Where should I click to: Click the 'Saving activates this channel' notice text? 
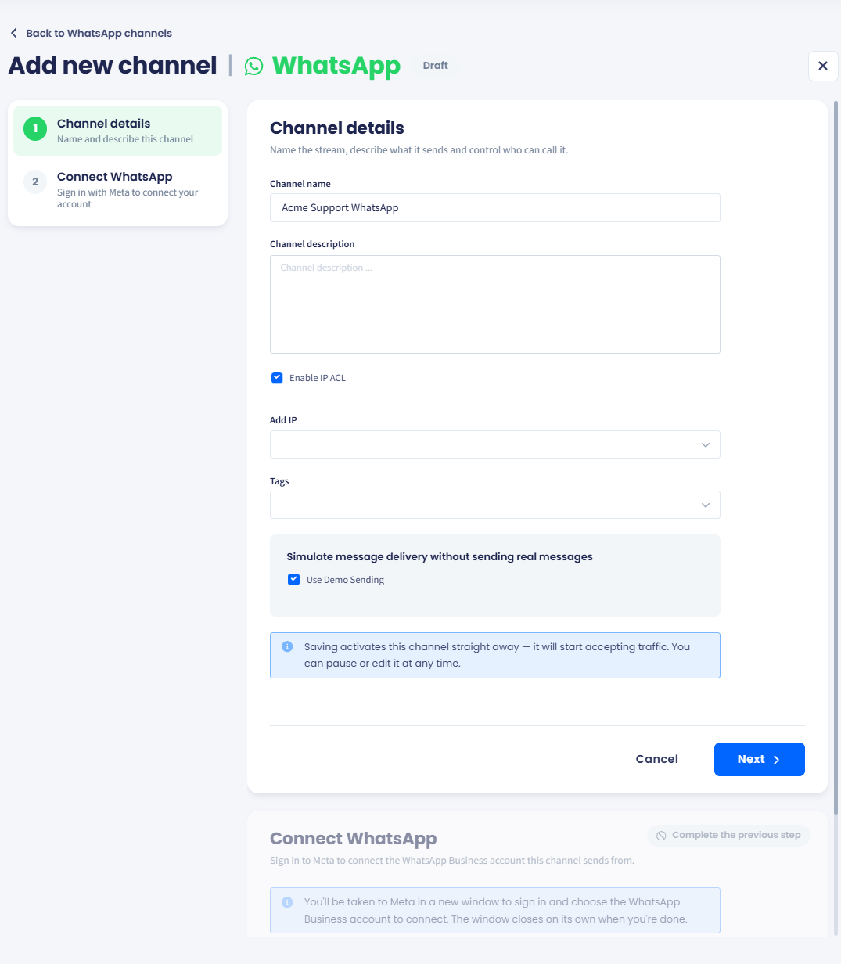(497, 655)
